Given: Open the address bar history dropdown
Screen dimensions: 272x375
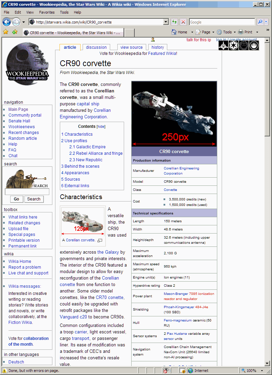Looking at the screenshot, I should coord(166,21).
